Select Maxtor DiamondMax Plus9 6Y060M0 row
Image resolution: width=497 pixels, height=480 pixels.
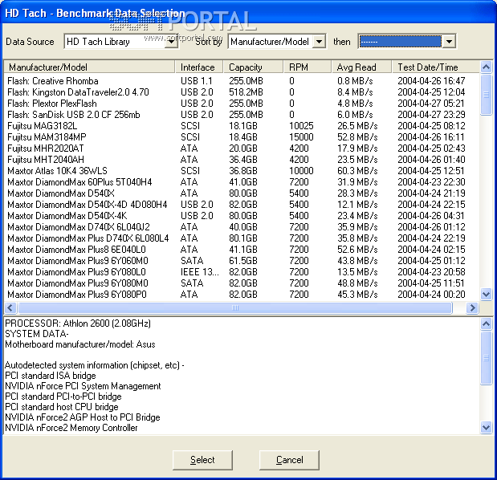pyautogui.click(x=242, y=261)
